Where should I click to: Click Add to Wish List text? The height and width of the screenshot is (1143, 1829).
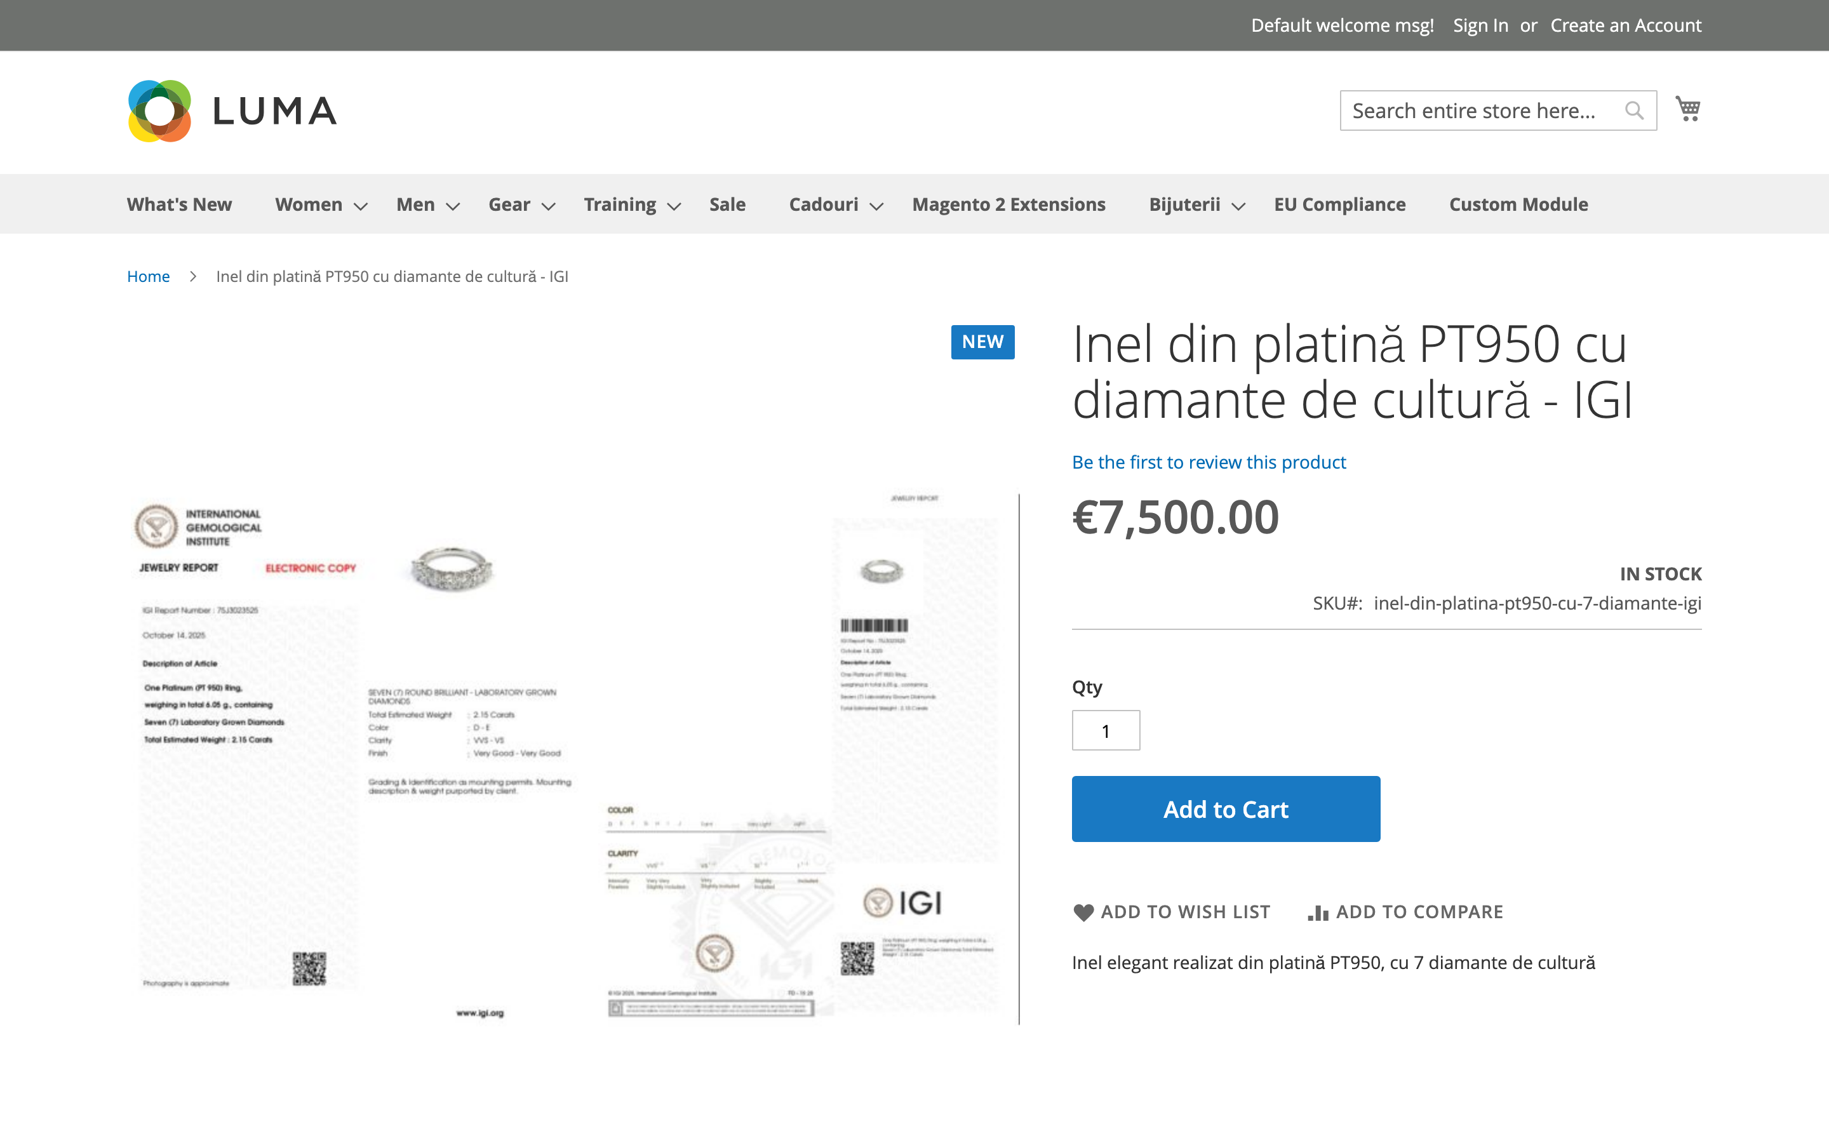(x=1185, y=912)
